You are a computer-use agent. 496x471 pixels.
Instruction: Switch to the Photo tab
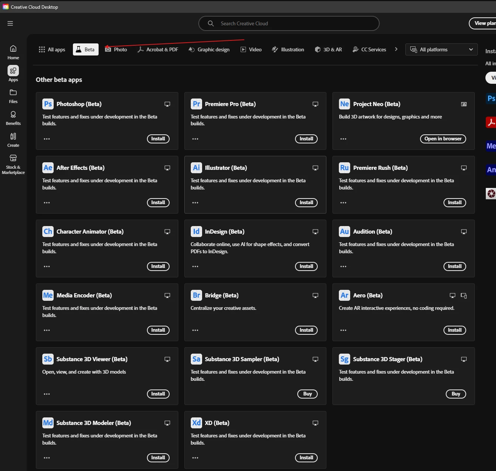(116, 49)
